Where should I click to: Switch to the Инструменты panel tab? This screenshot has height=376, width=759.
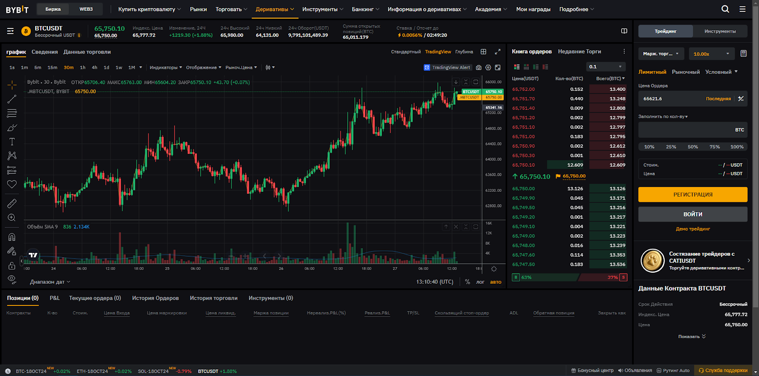coord(720,31)
